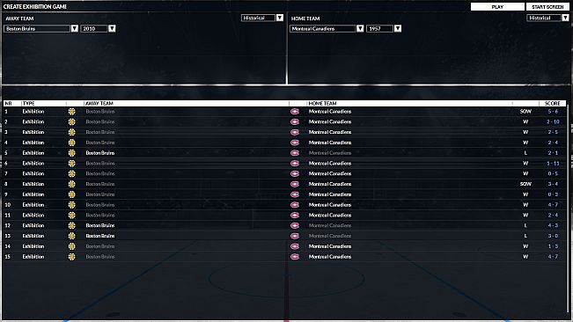The image size is (573, 322).
Task: Click Bruins logo in game 4 row
Action: [x=71, y=143]
